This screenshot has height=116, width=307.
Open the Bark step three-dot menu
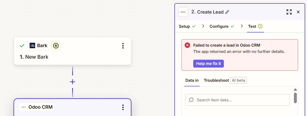pos(123,46)
